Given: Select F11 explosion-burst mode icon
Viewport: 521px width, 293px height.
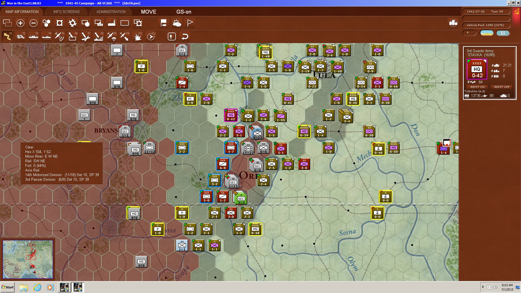Looking at the screenshot, I should point(138,36).
